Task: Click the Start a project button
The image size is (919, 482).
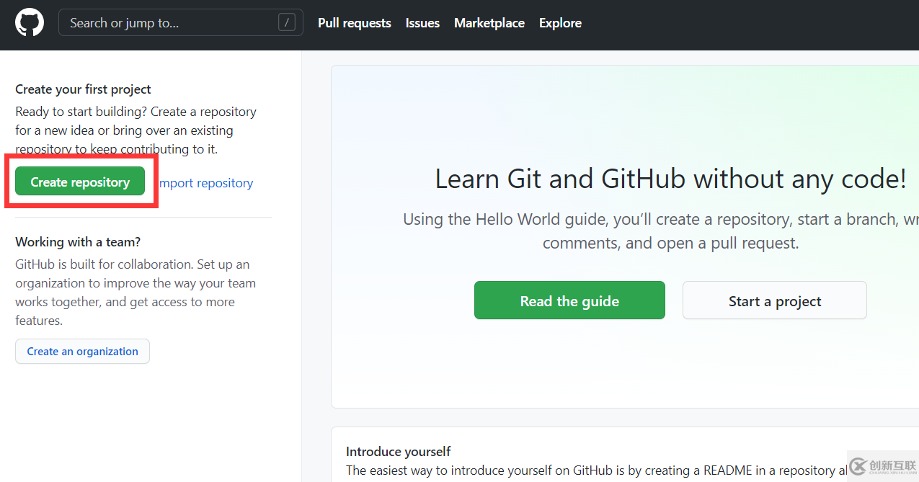Action: point(775,300)
